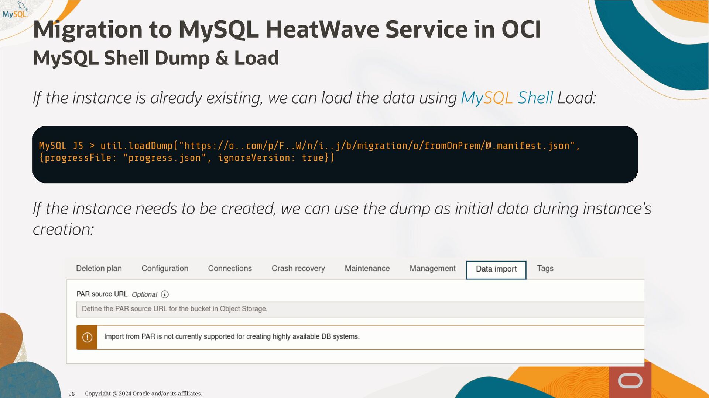
Task: Click the PAR source URL input field
Action: pos(360,309)
